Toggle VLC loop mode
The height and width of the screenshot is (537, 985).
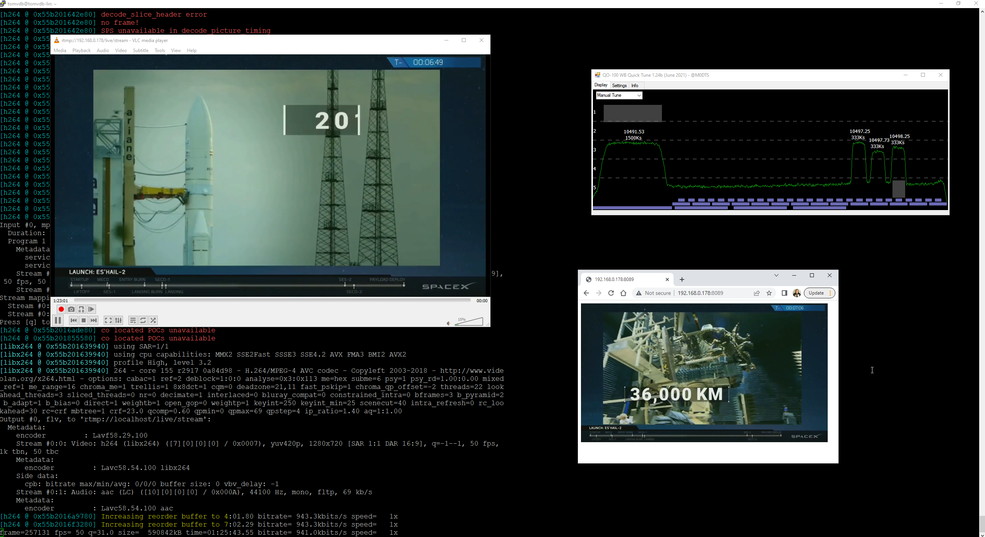click(143, 320)
